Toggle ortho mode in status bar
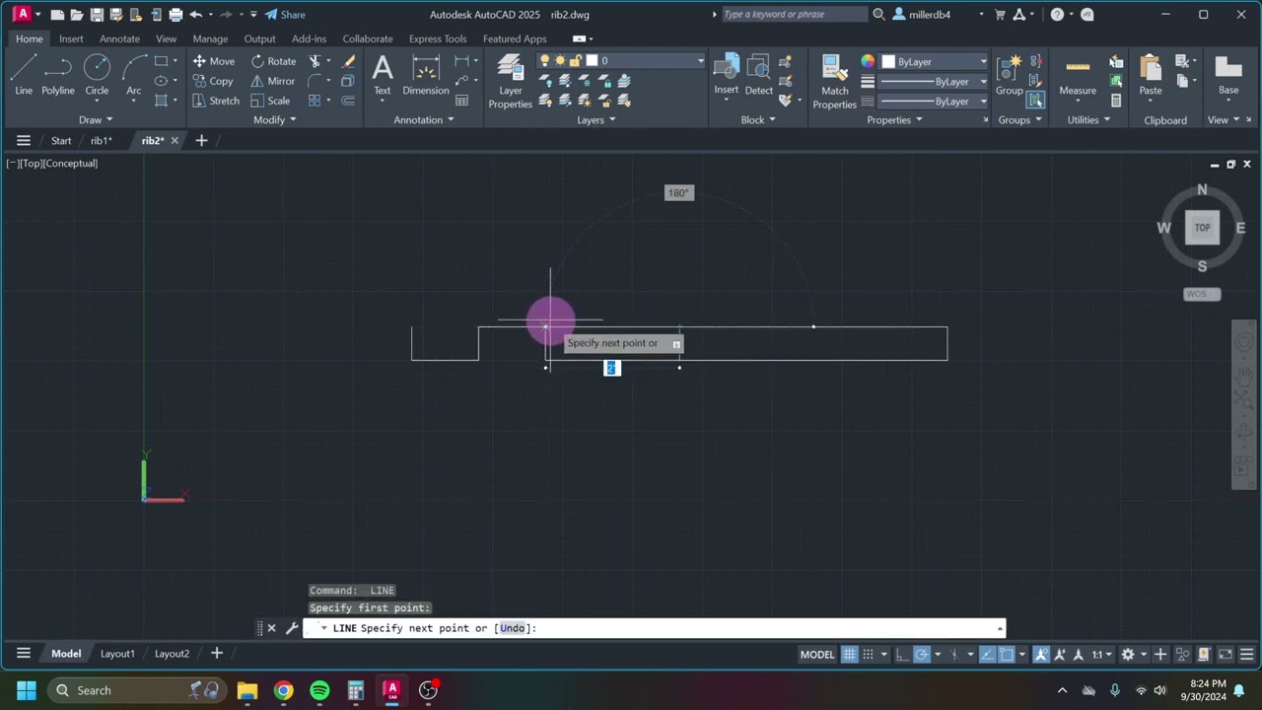 pos(902,654)
